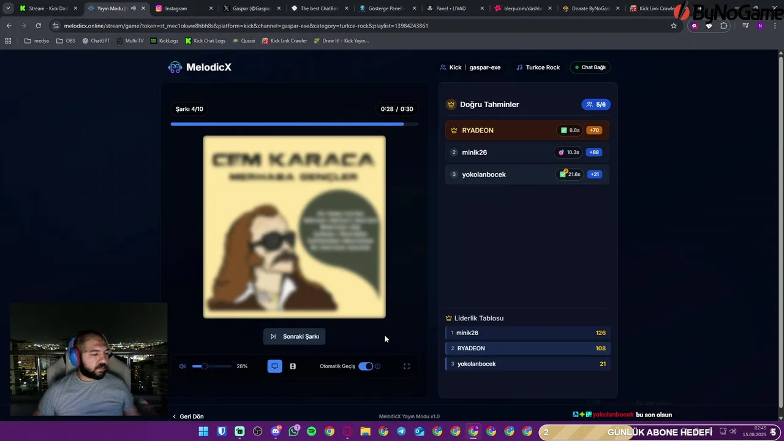The image size is (784, 441).
Task: Click the Şarkı 4/10 counter
Action: pos(189,109)
